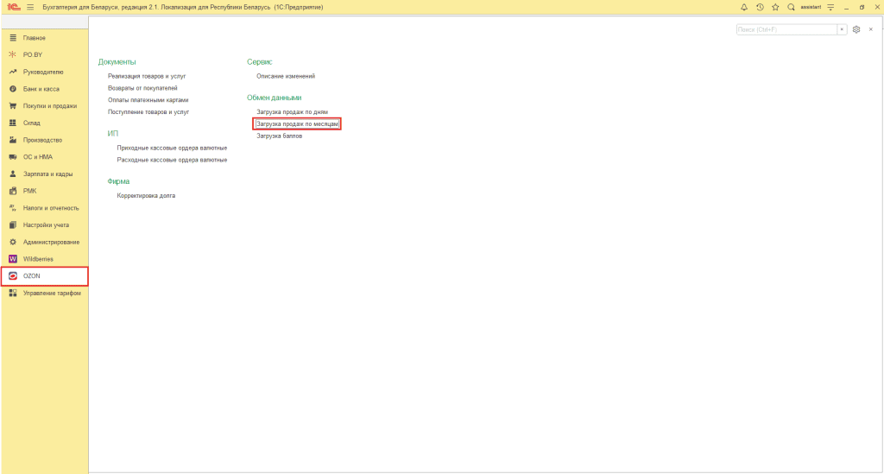Open Загрузка баллов link

click(280, 136)
